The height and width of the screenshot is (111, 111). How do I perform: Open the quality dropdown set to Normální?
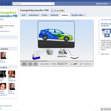(x=62, y=64)
